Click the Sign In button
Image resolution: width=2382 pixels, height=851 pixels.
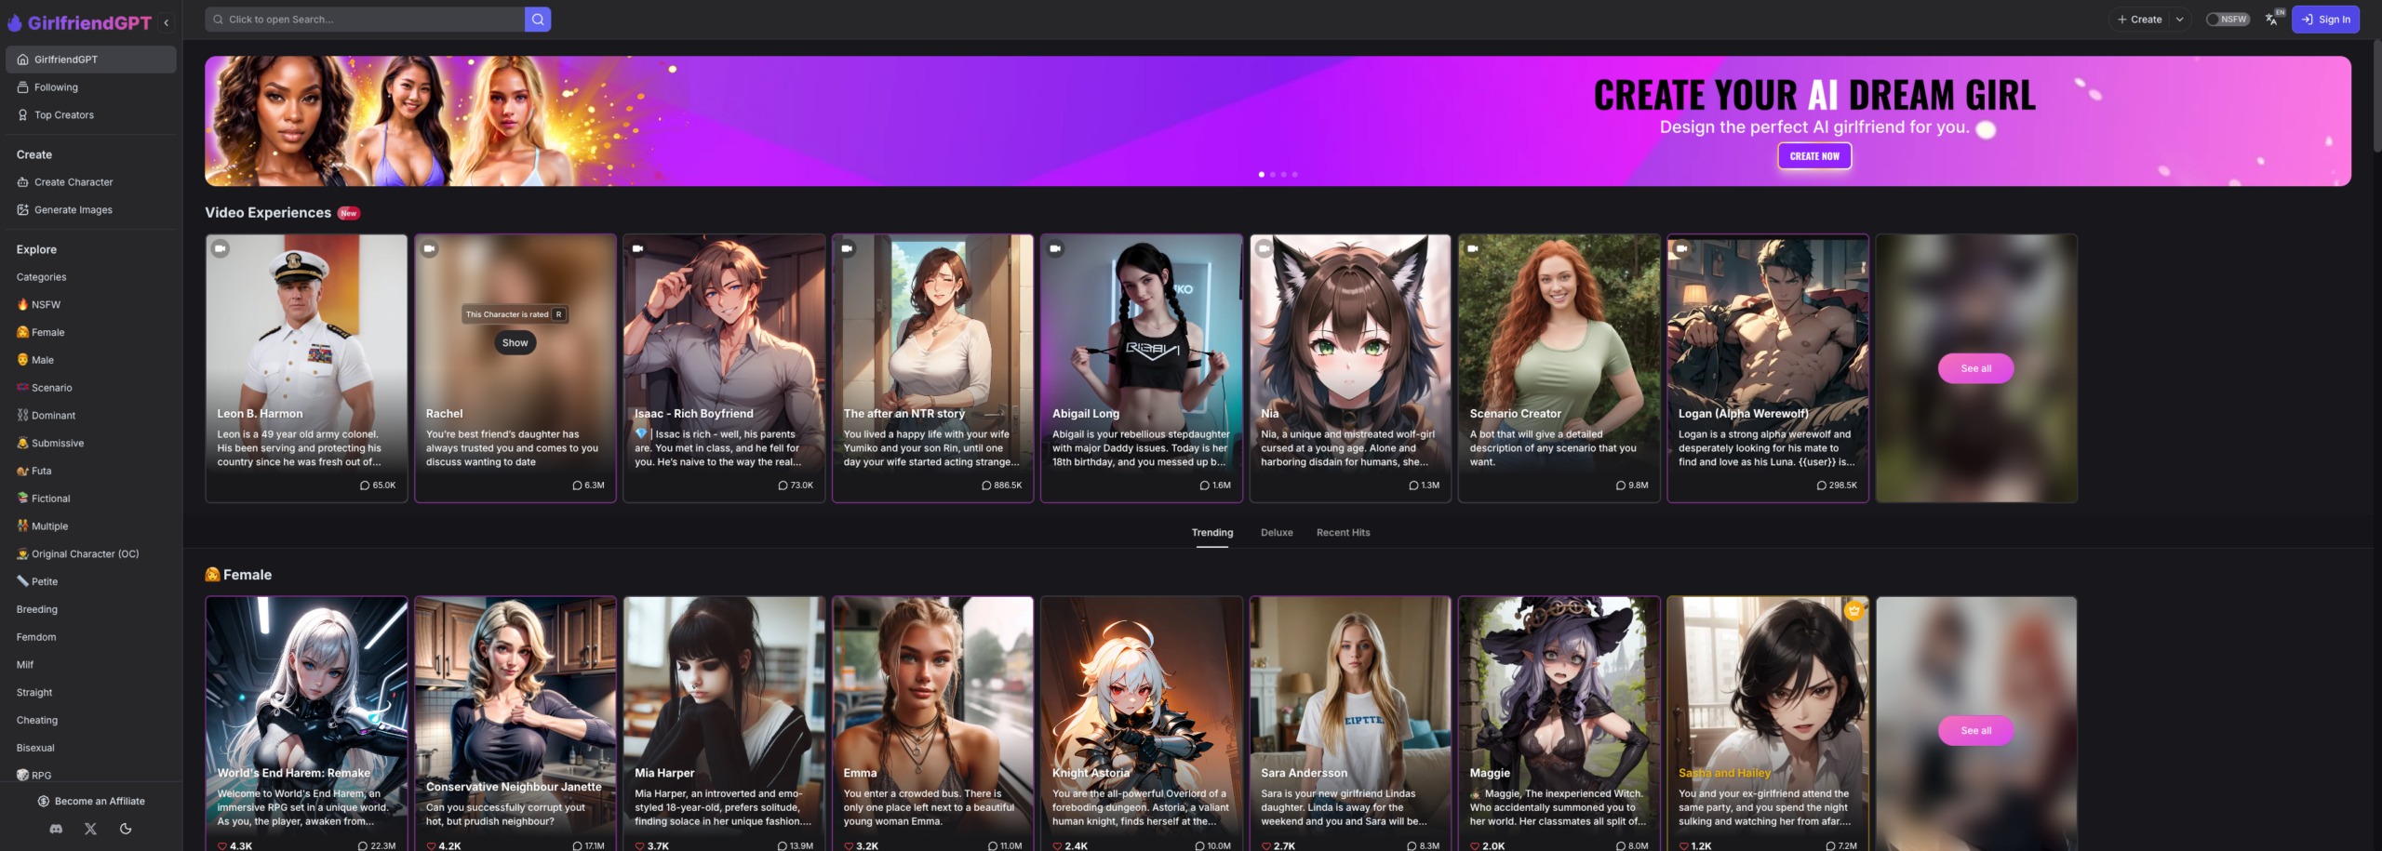pos(2324,20)
